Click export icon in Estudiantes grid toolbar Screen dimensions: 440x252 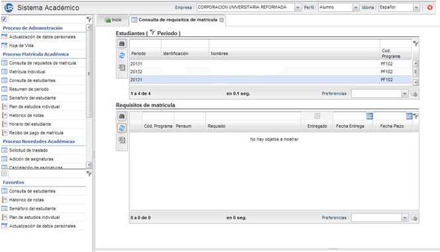pos(122,67)
